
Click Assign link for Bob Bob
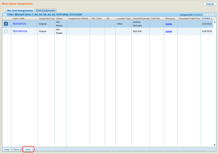click(x=169, y=31)
